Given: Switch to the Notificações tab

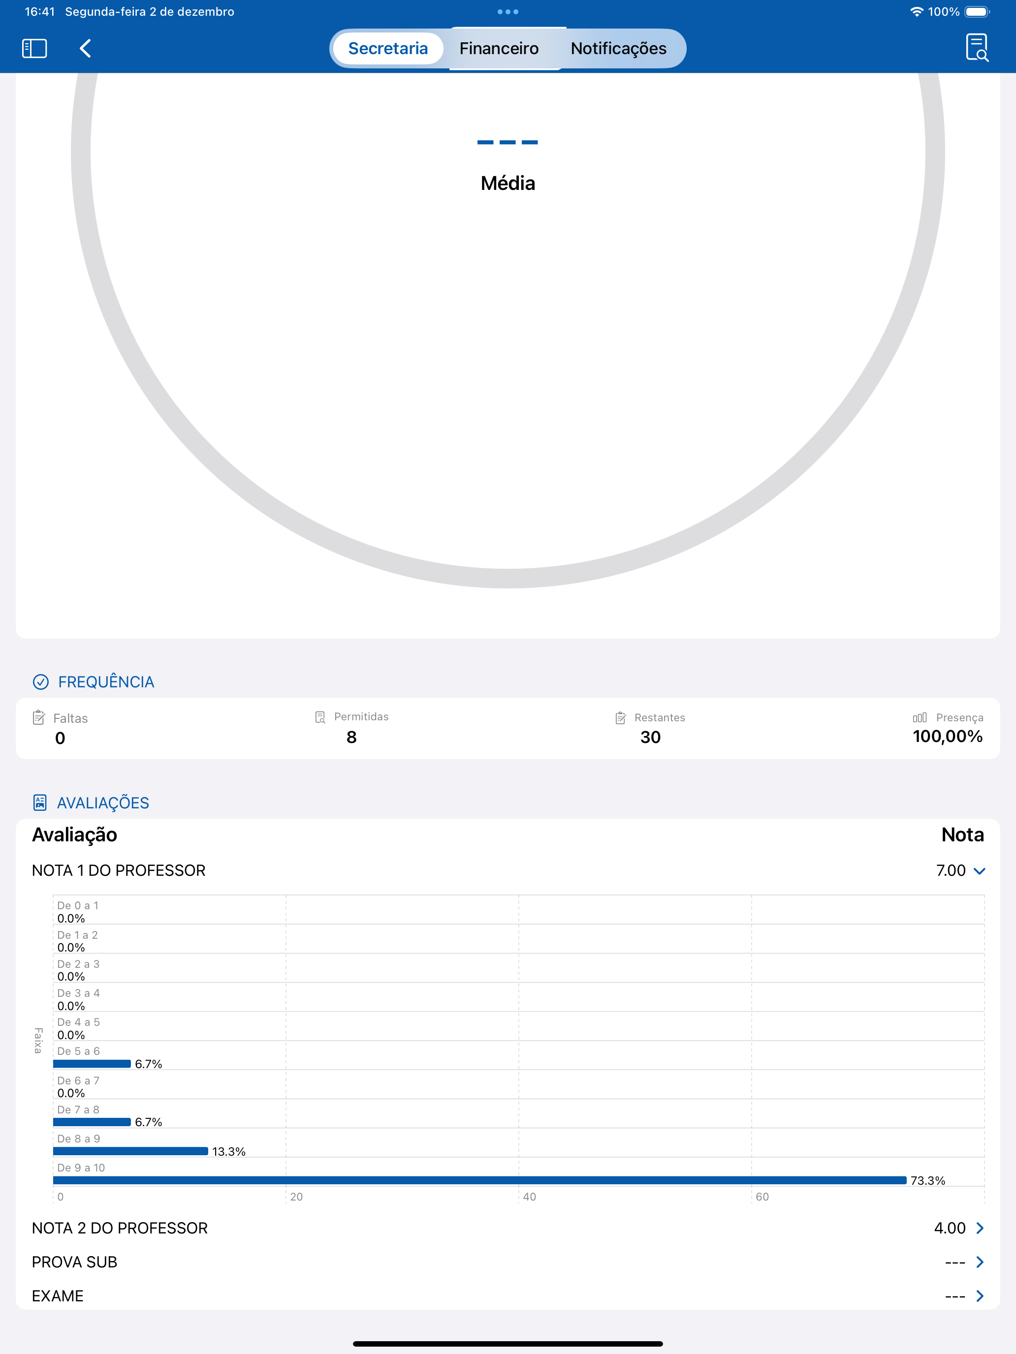Looking at the screenshot, I should [x=619, y=48].
